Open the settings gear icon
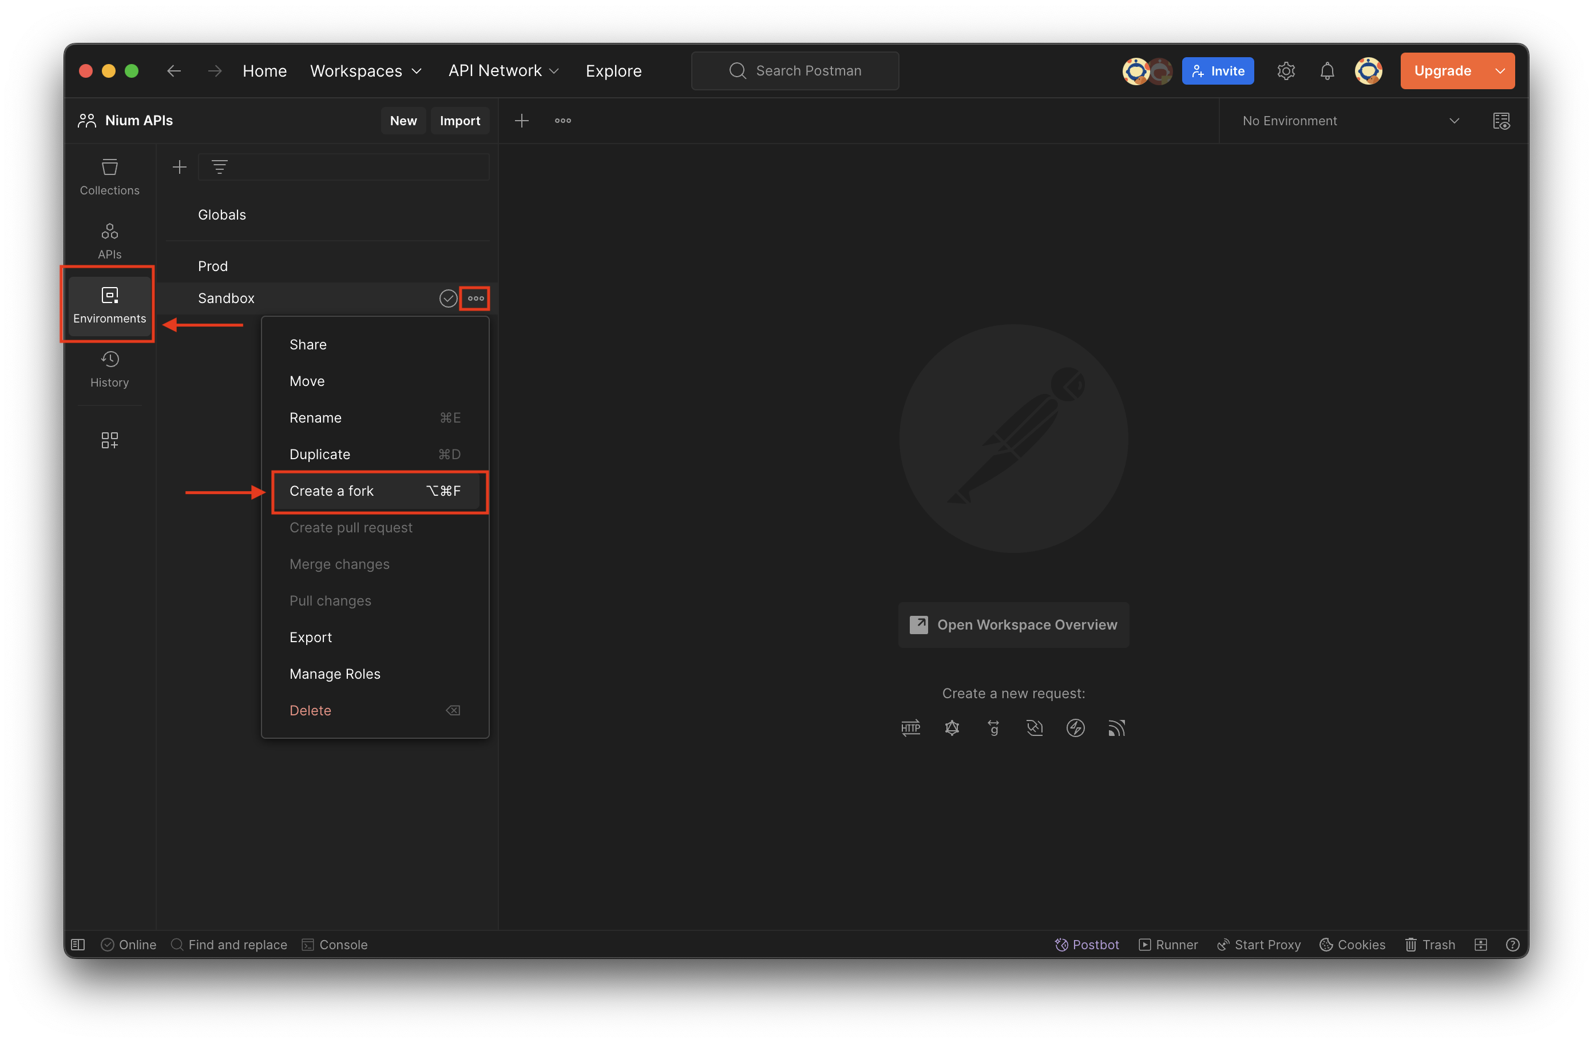Image resolution: width=1593 pixels, height=1043 pixels. pyautogui.click(x=1285, y=71)
